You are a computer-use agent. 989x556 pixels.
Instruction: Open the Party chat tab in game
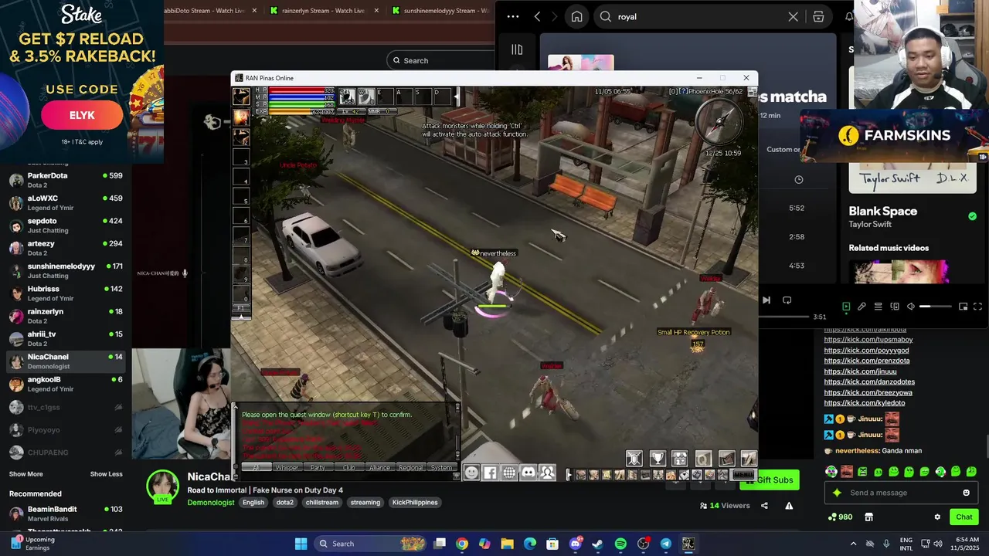[318, 467]
